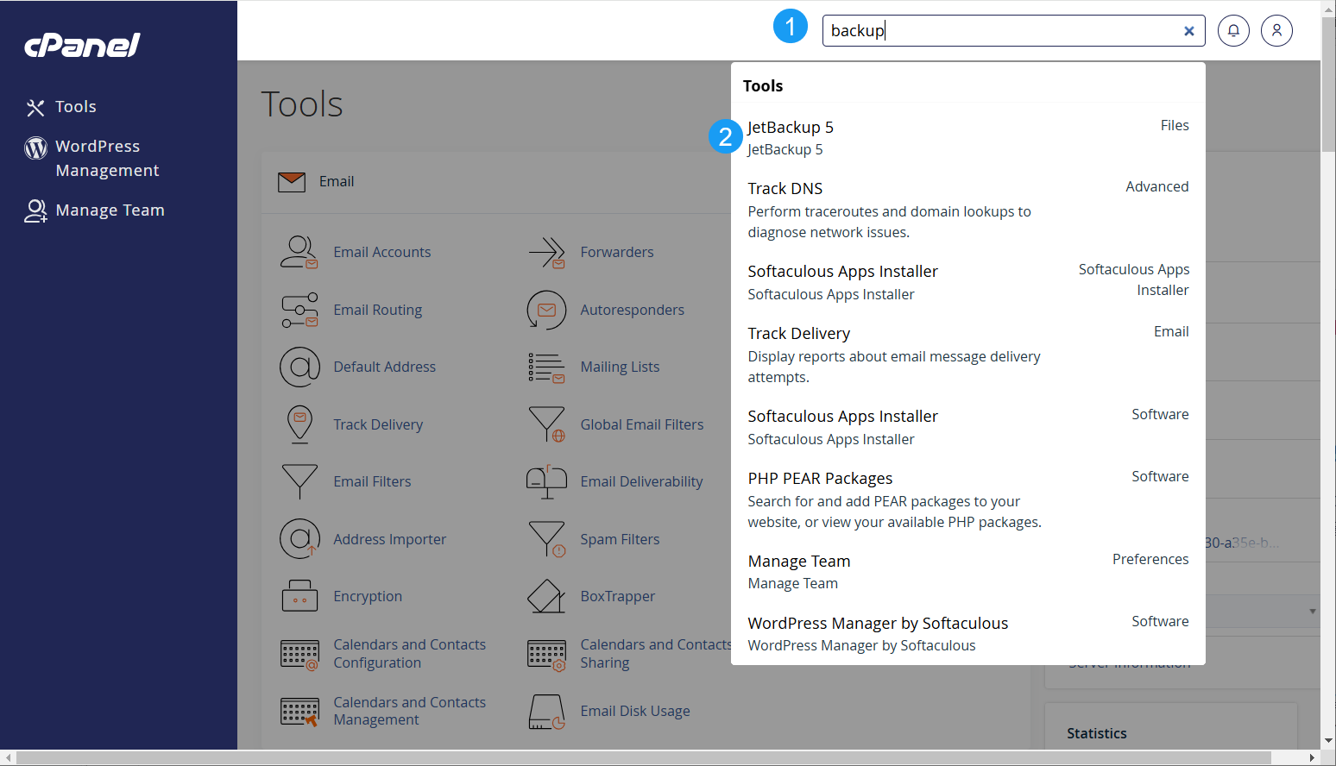Image resolution: width=1336 pixels, height=766 pixels.
Task: Open Track Delivery link in Email section
Action: coord(378,424)
